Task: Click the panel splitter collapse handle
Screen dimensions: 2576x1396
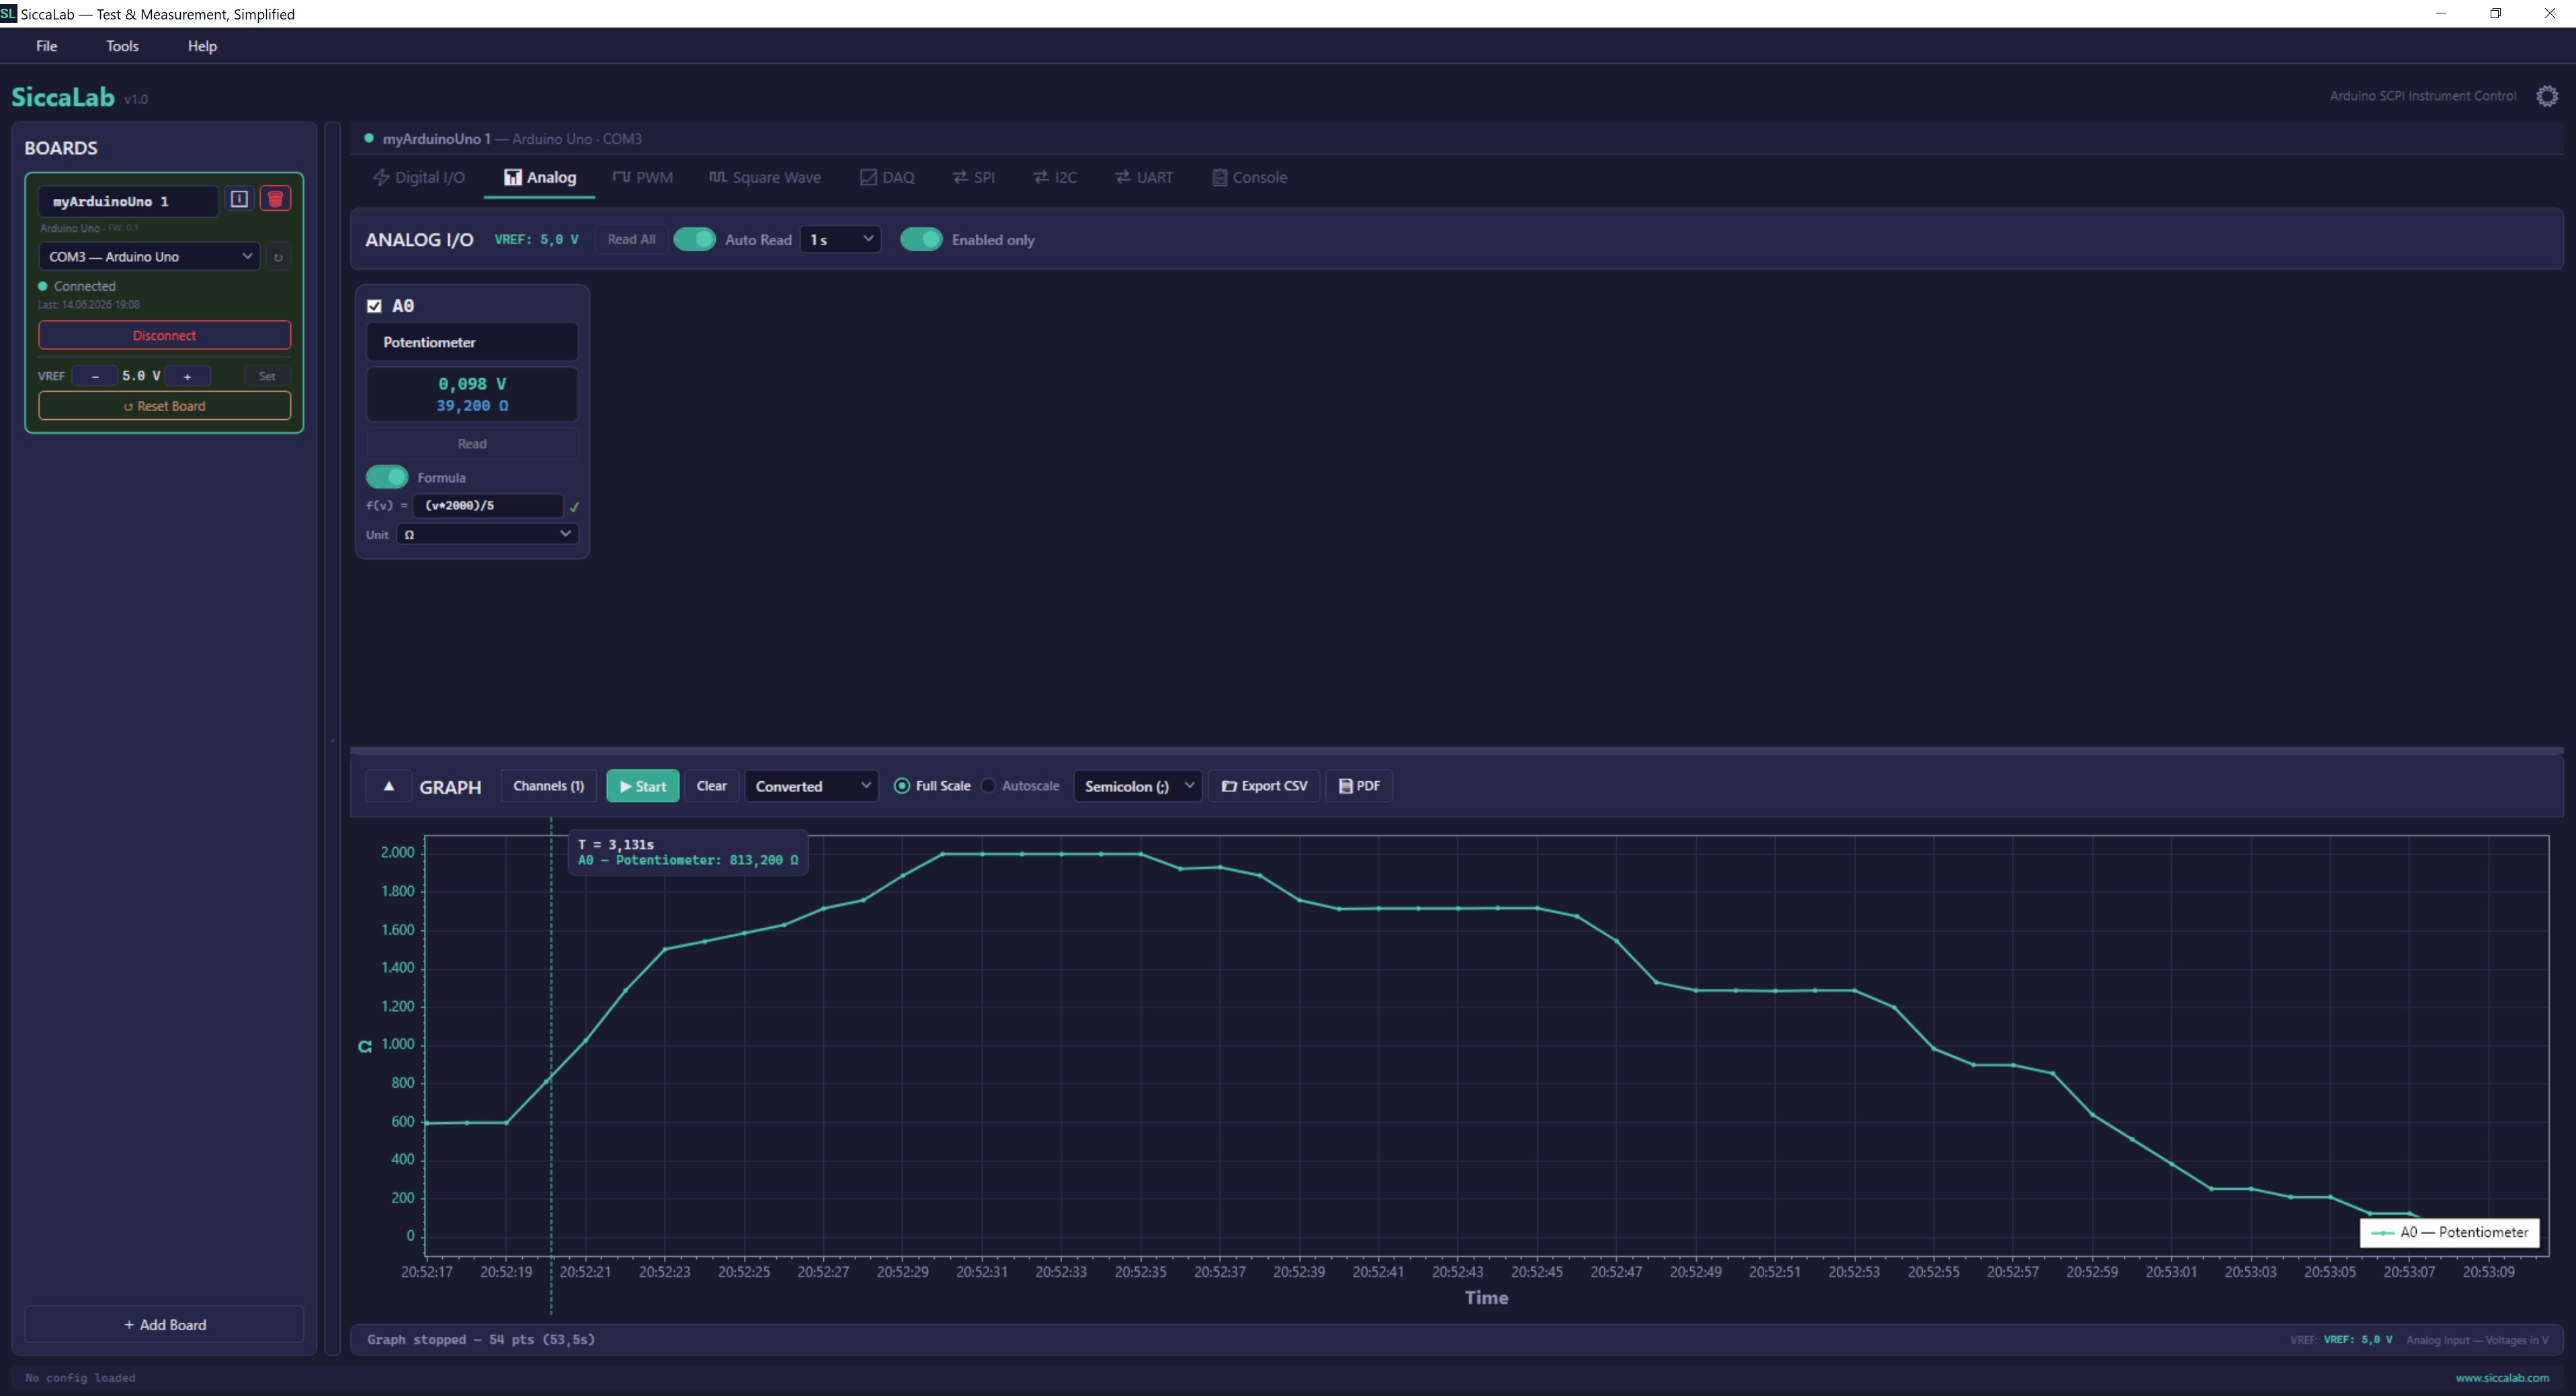Action: (332, 740)
